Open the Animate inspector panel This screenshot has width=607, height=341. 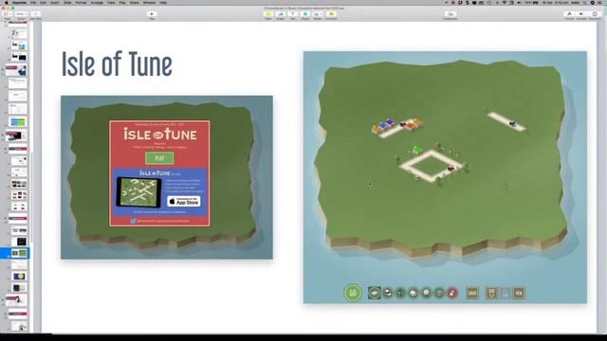(x=581, y=14)
